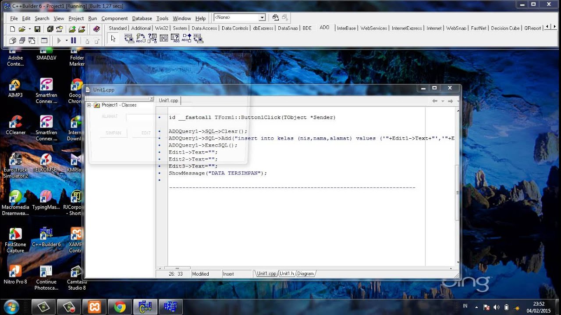
Task: Open the desktop layout <None> dropdown
Action: click(x=262, y=17)
